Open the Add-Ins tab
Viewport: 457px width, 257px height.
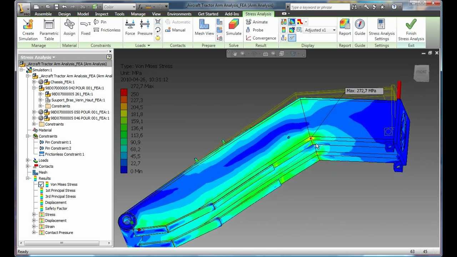232,14
